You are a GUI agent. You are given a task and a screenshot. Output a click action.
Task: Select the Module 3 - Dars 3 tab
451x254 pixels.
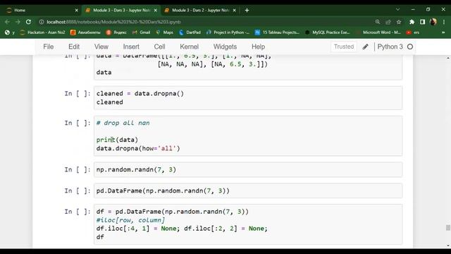click(121, 10)
